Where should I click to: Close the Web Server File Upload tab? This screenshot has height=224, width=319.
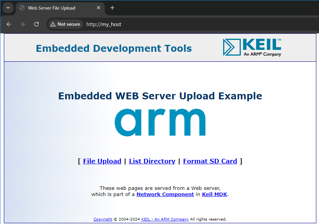click(99, 8)
